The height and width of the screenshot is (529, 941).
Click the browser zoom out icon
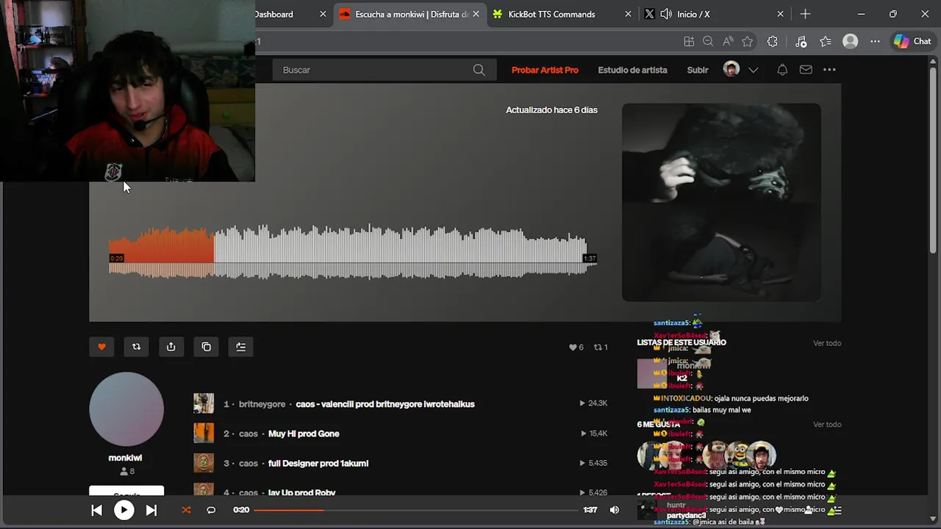[x=708, y=42]
